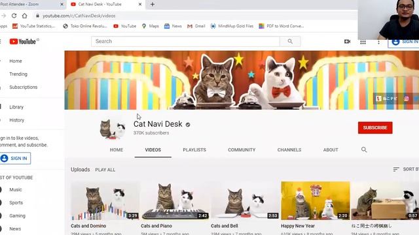The width and height of the screenshot is (419, 235).
Task: Click the ねこナビ link on the banner
Action: (x=387, y=99)
